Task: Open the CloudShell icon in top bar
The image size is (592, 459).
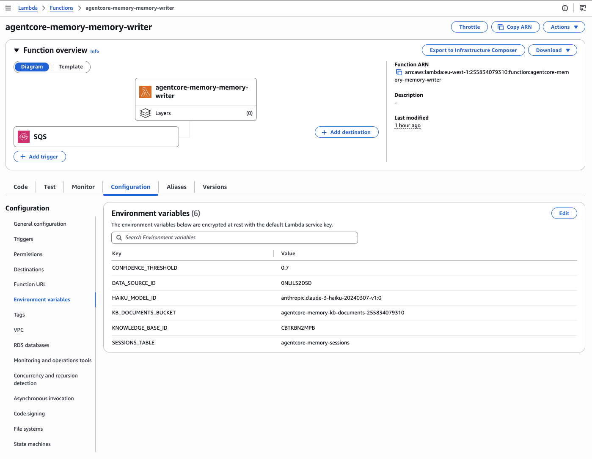Action: click(x=583, y=8)
